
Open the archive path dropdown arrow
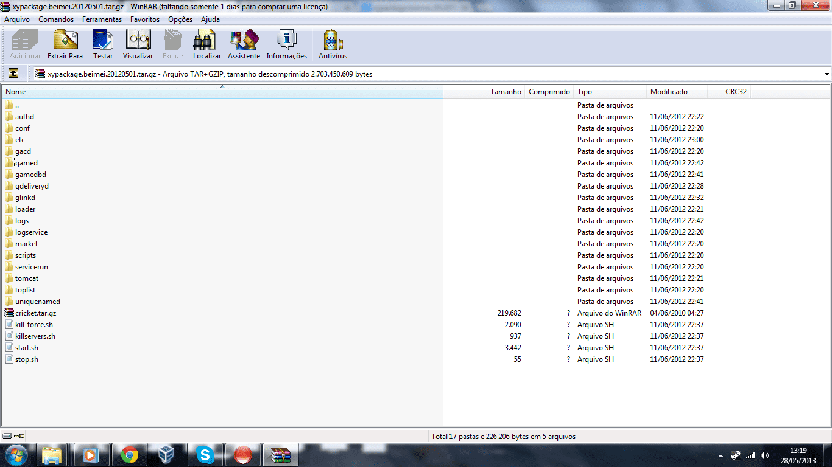(827, 74)
